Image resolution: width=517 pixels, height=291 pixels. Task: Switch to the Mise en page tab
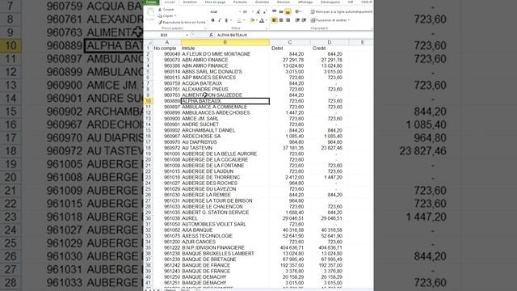click(215, 2)
